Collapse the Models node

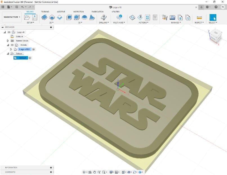pyautogui.click(x=8, y=45)
